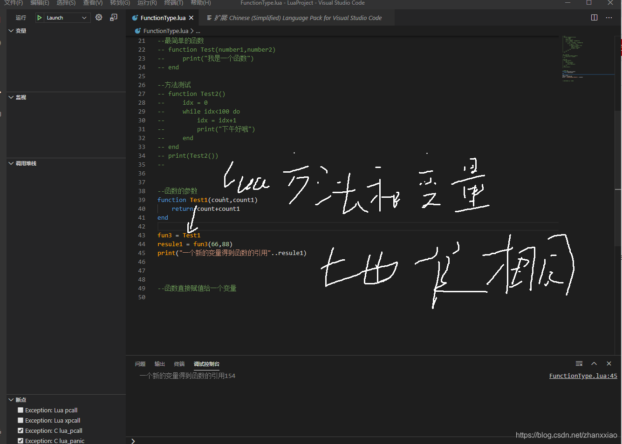
Task: Click the debug console output ending in 154
Action: (x=187, y=376)
